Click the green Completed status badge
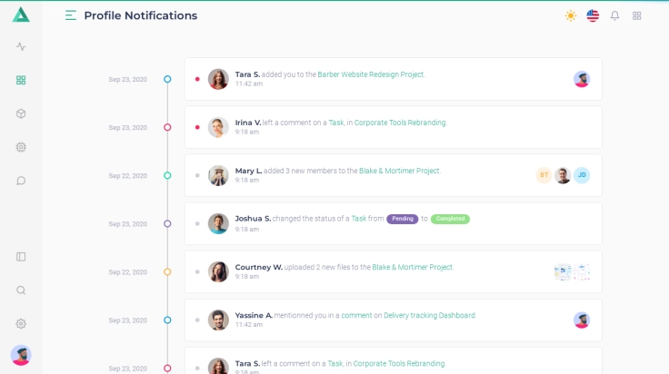The height and width of the screenshot is (374, 669). tap(450, 219)
